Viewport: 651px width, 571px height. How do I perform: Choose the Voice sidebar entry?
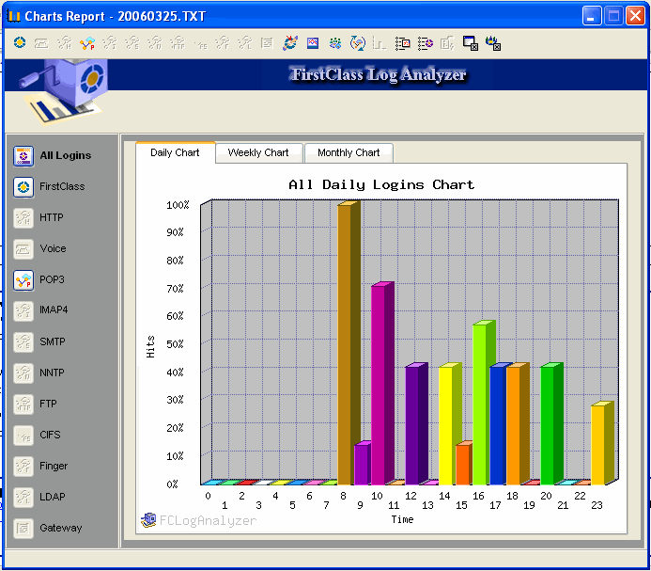point(23,248)
